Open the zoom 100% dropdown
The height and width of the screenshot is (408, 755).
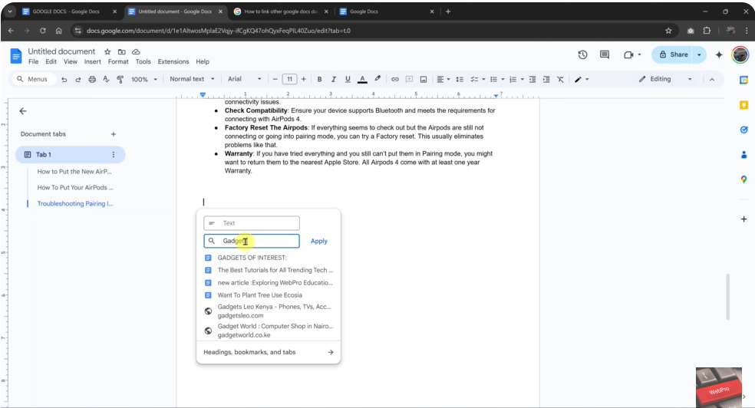[144, 80]
